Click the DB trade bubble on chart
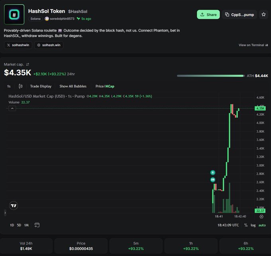The width and height of the screenshot is (271, 256). (x=213, y=179)
